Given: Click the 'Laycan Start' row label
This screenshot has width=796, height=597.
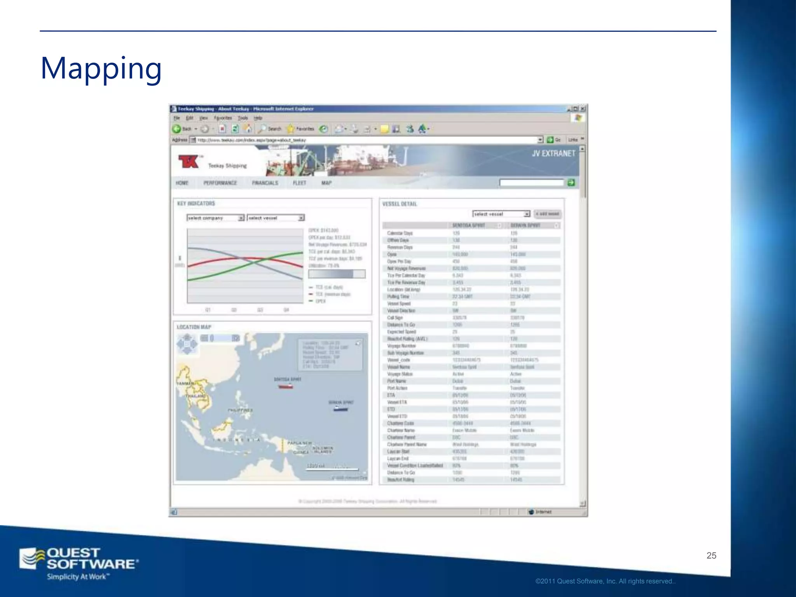Looking at the screenshot, I should click(x=398, y=452).
